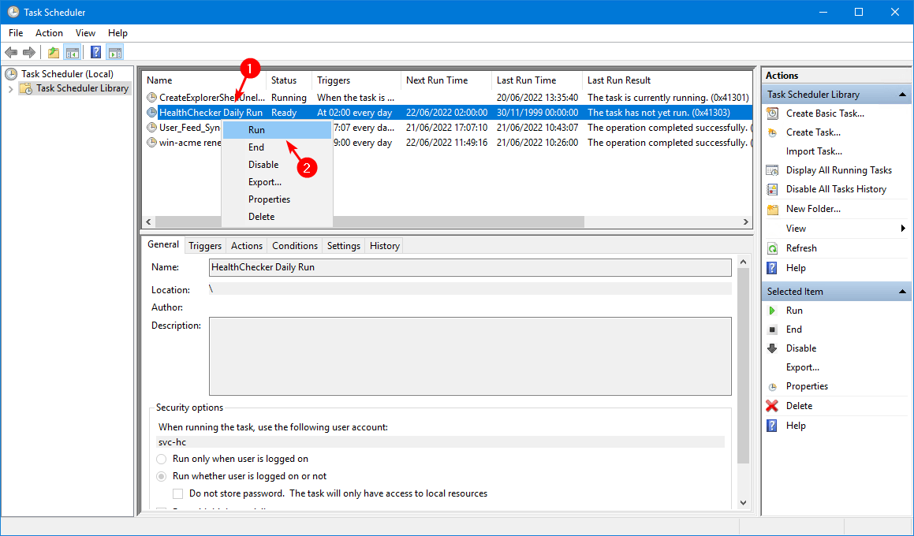This screenshot has height=536, width=914.
Task: Collapse the Selected Item actions section
Action: click(x=902, y=292)
